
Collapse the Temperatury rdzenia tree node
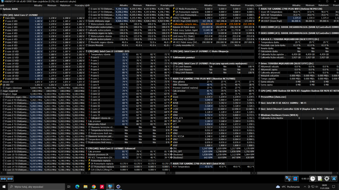tap(87, 54)
